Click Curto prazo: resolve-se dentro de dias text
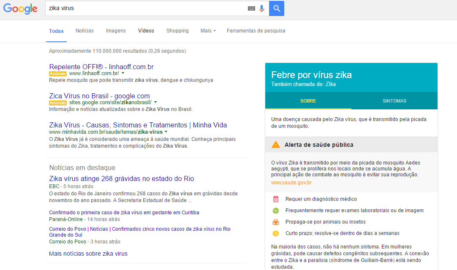457x270 pixels. [x=343, y=233]
